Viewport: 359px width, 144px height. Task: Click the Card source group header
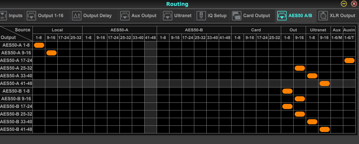click(256, 30)
